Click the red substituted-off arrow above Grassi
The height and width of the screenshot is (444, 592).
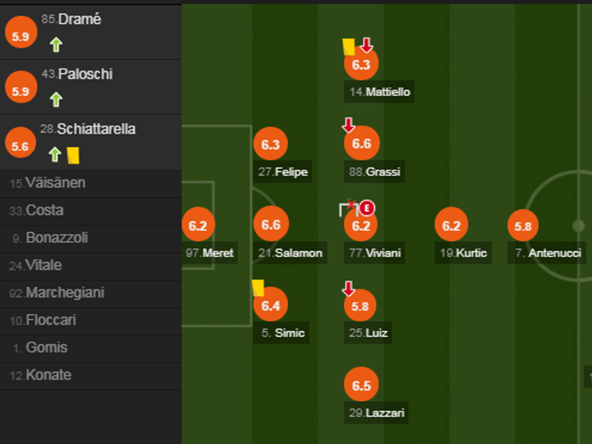tap(349, 125)
